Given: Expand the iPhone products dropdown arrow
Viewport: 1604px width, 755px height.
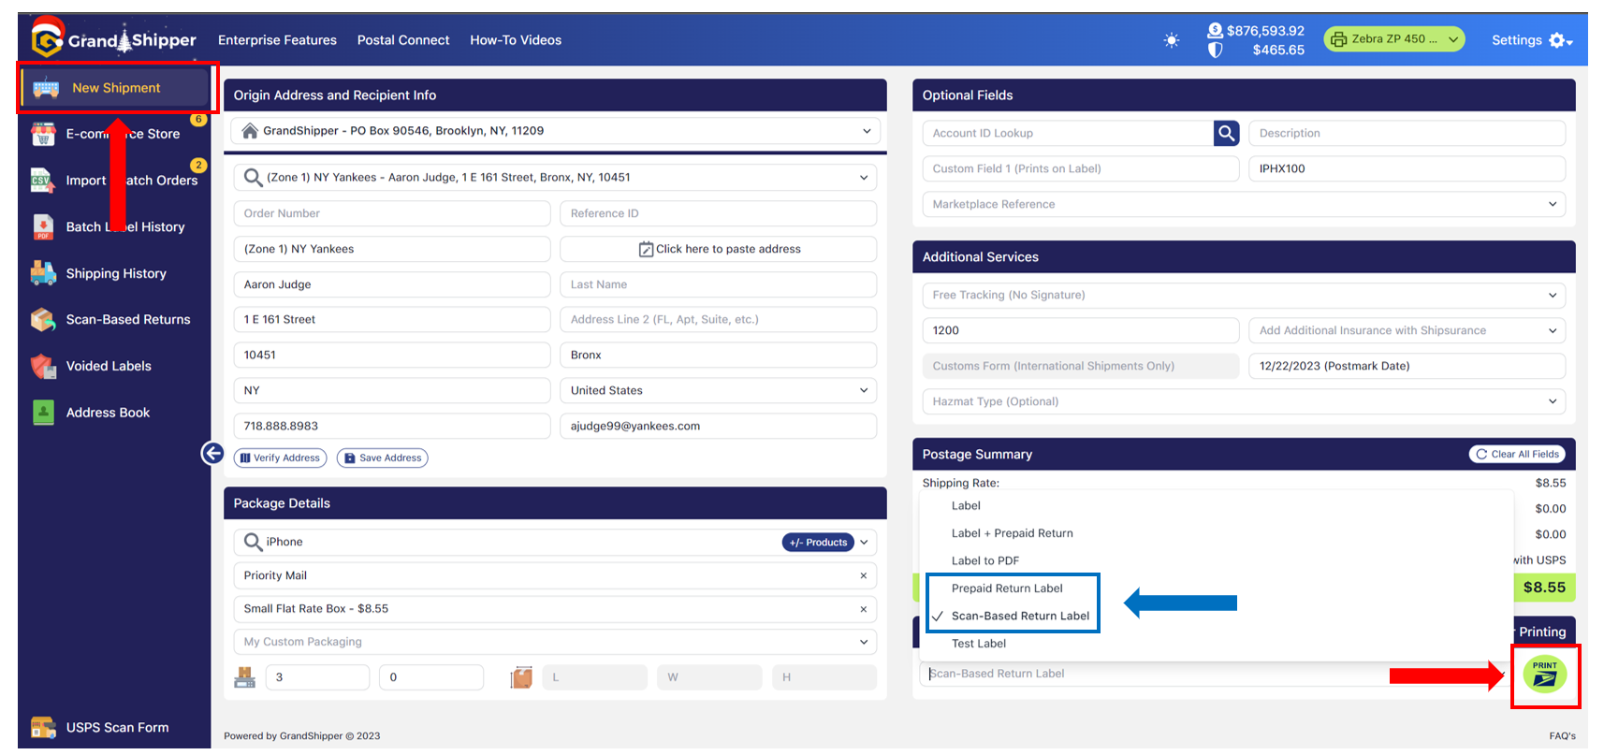Looking at the screenshot, I should point(864,542).
